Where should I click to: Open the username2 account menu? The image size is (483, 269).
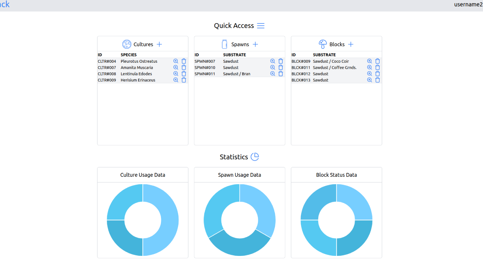coord(469,4)
